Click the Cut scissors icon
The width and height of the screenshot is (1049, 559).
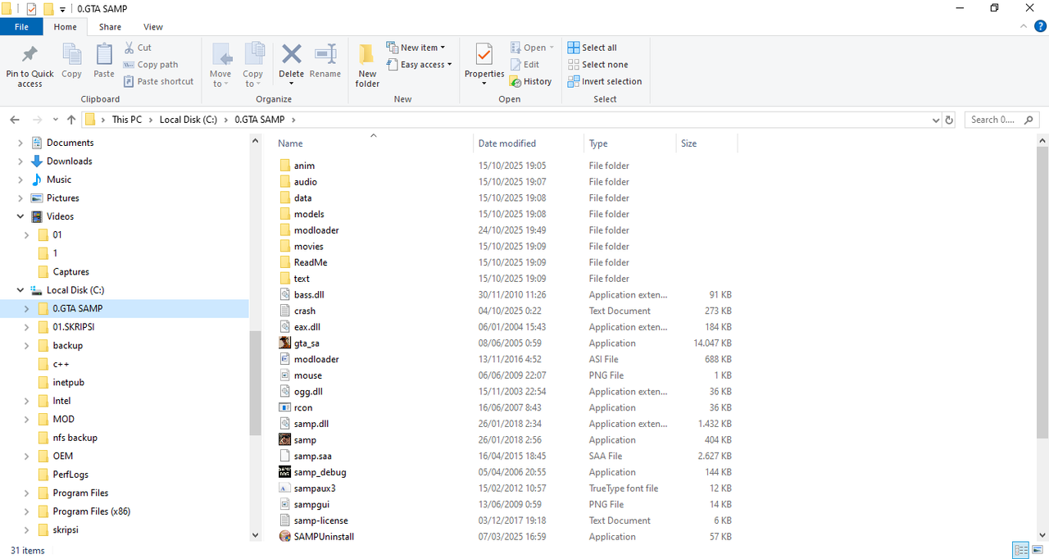click(129, 48)
